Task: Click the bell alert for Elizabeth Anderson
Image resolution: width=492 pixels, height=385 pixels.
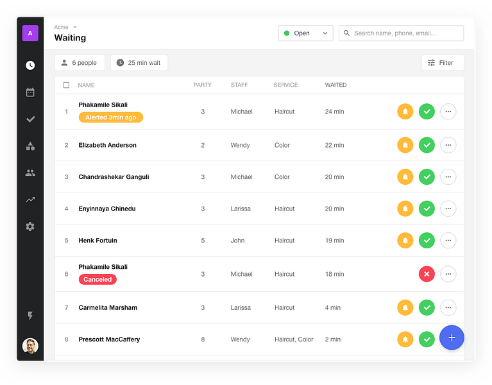Action: [405, 145]
